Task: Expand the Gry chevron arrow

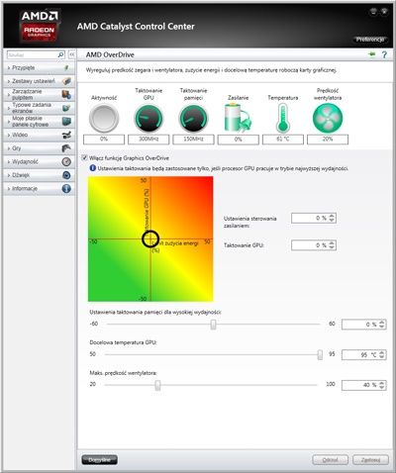Action: pos(9,148)
